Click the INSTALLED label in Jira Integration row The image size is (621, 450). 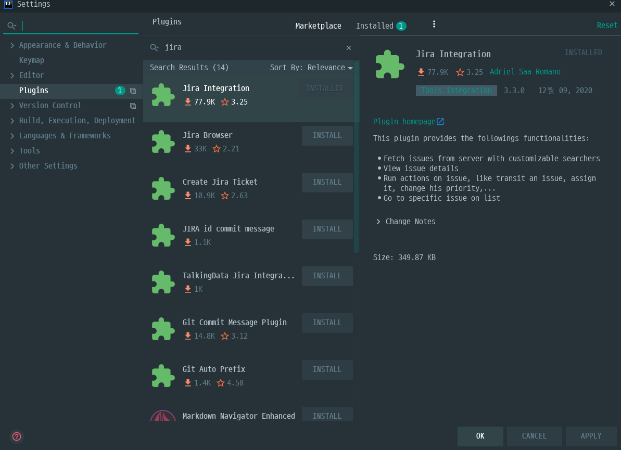(x=324, y=88)
